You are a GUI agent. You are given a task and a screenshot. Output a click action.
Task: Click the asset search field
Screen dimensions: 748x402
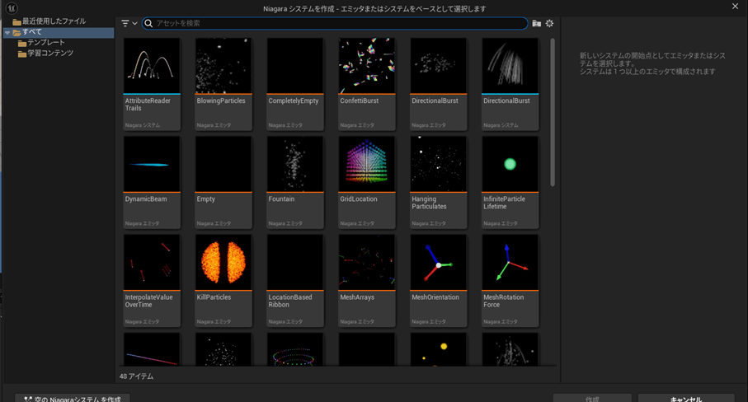(x=335, y=23)
